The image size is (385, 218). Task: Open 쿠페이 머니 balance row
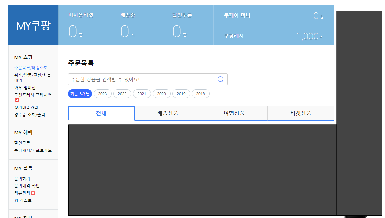(x=274, y=16)
